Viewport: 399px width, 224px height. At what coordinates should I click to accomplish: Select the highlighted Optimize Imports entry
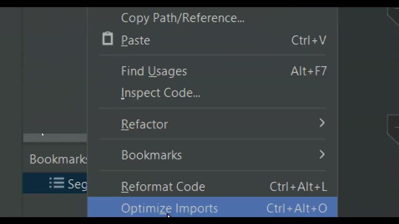[x=169, y=208]
